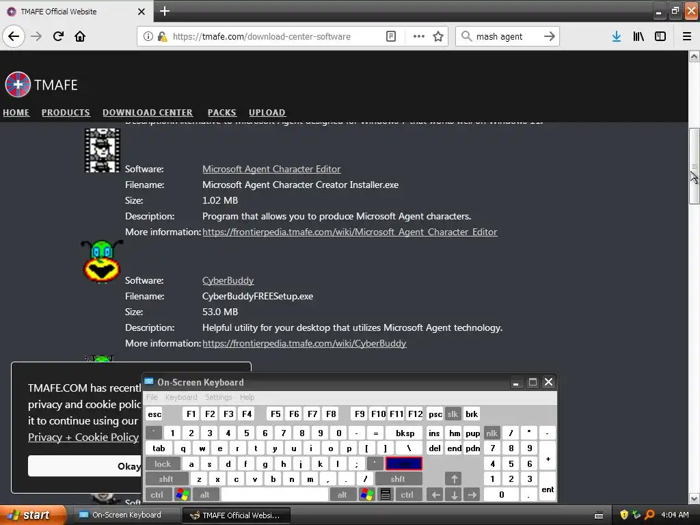Bookmark this page with the star icon

point(438,37)
